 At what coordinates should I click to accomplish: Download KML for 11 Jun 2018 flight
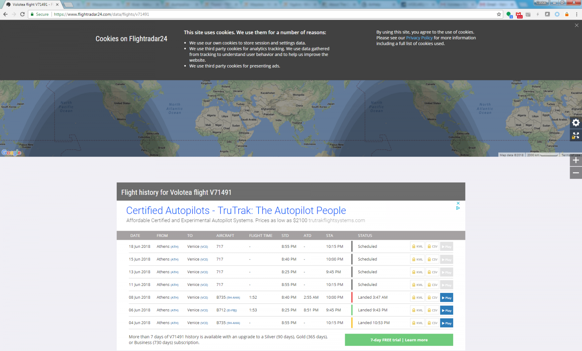pos(418,285)
